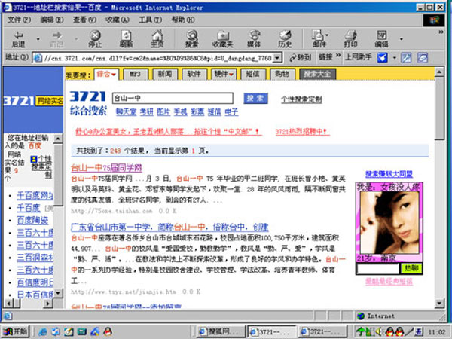
Task: Open the 考研 quick link
Action: click(x=146, y=112)
